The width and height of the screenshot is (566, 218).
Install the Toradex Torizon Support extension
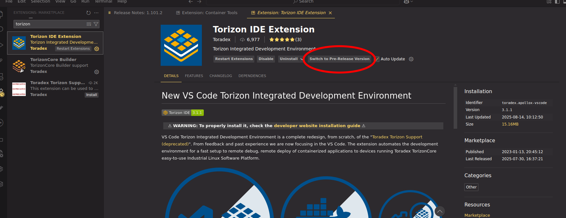(91, 95)
